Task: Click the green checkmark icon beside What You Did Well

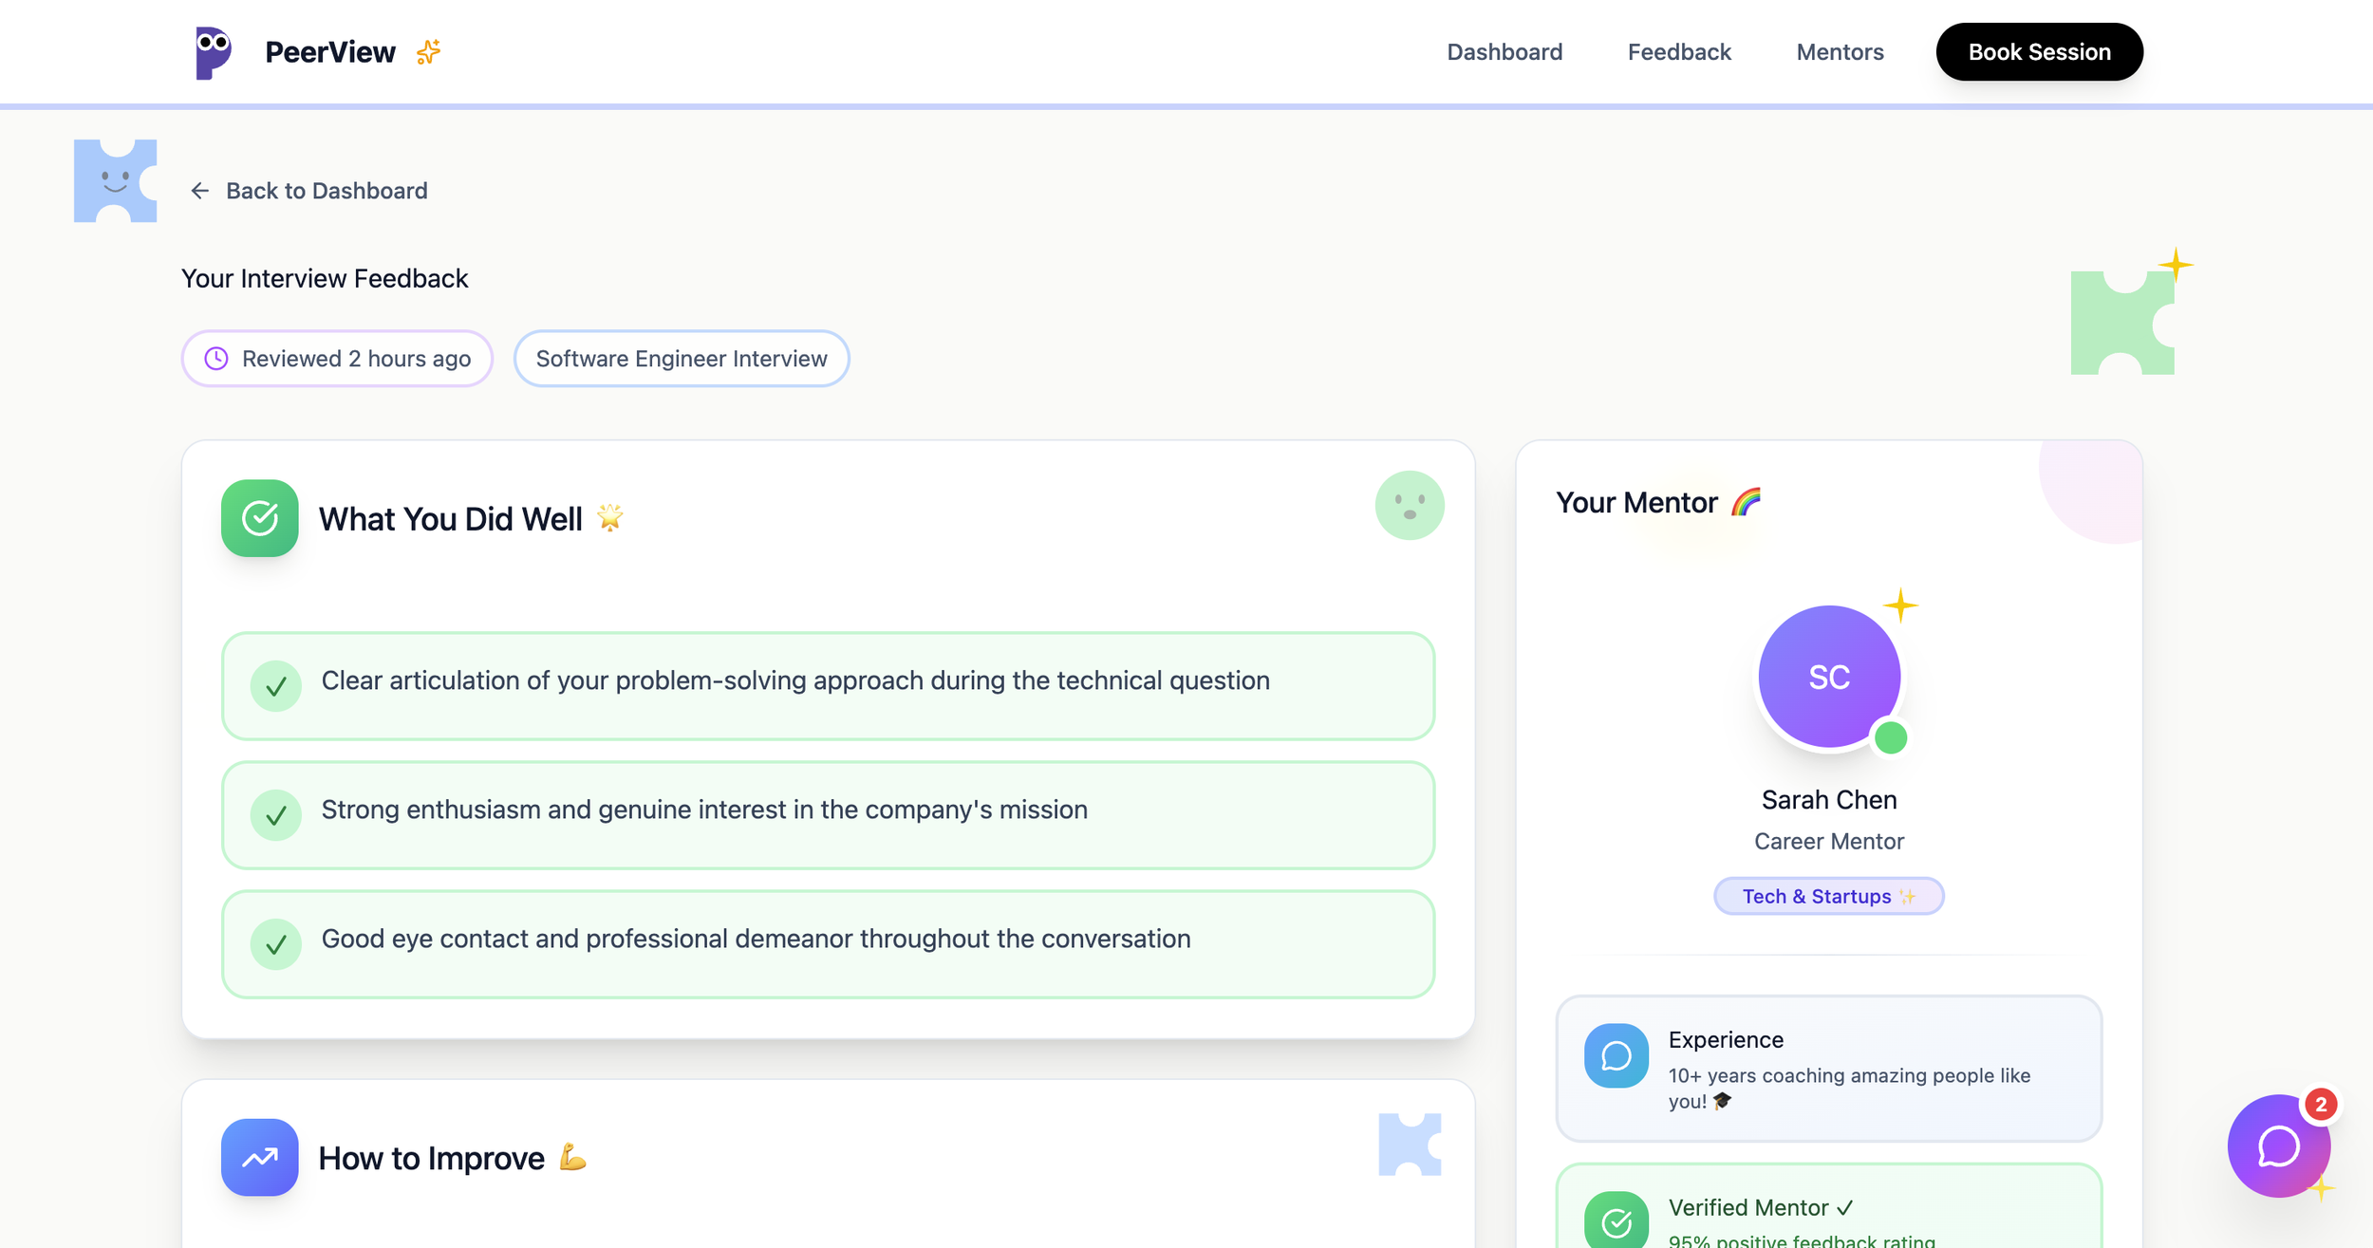Action: pyautogui.click(x=259, y=518)
